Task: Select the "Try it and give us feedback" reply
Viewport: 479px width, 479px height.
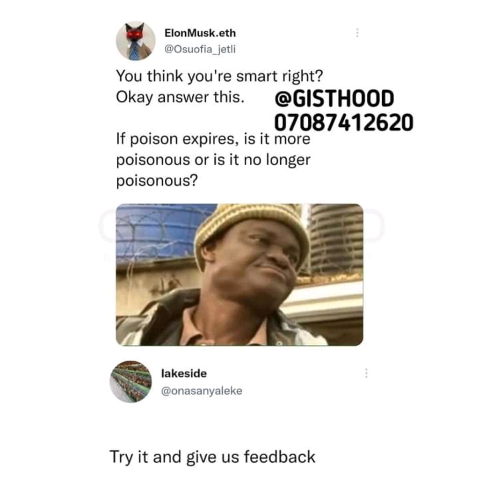Action: click(x=212, y=457)
